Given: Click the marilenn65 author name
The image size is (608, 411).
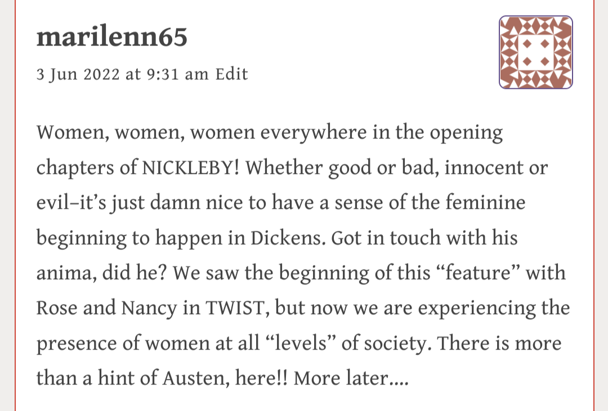Looking at the screenshot, I should coord(111,37).
